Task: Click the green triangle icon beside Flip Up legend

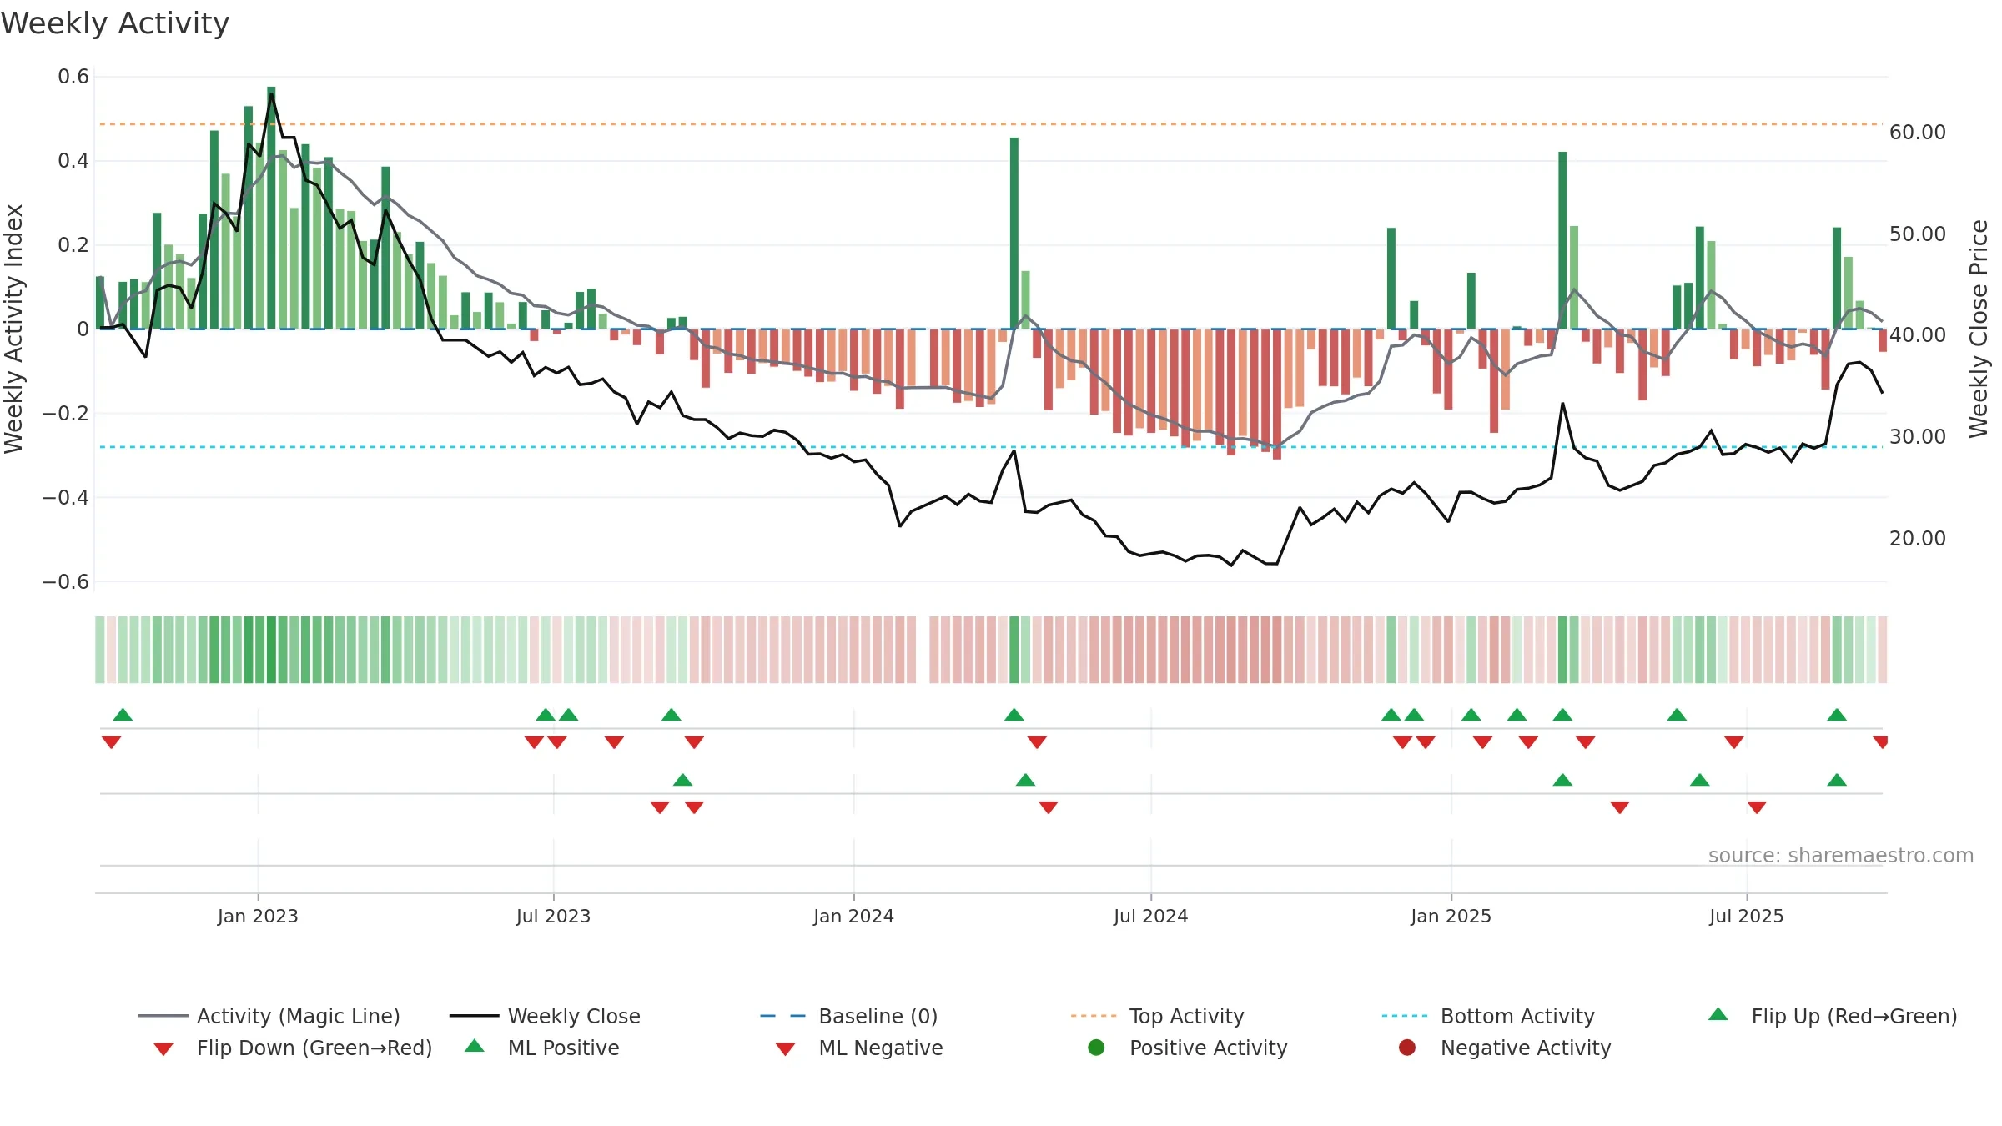Action: point(1718,1014)
